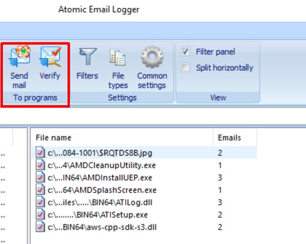Open the Send mail program button
The image size is (306, 244).
[x=19, y=67]
